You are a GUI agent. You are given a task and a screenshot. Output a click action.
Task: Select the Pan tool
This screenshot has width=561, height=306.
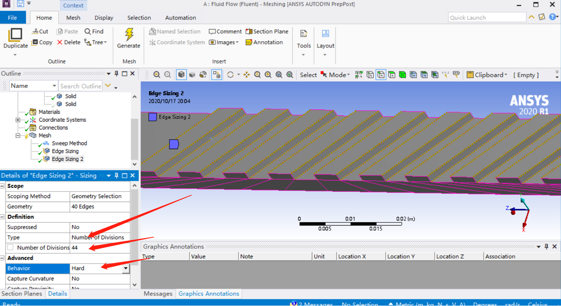tap(247, 75)
